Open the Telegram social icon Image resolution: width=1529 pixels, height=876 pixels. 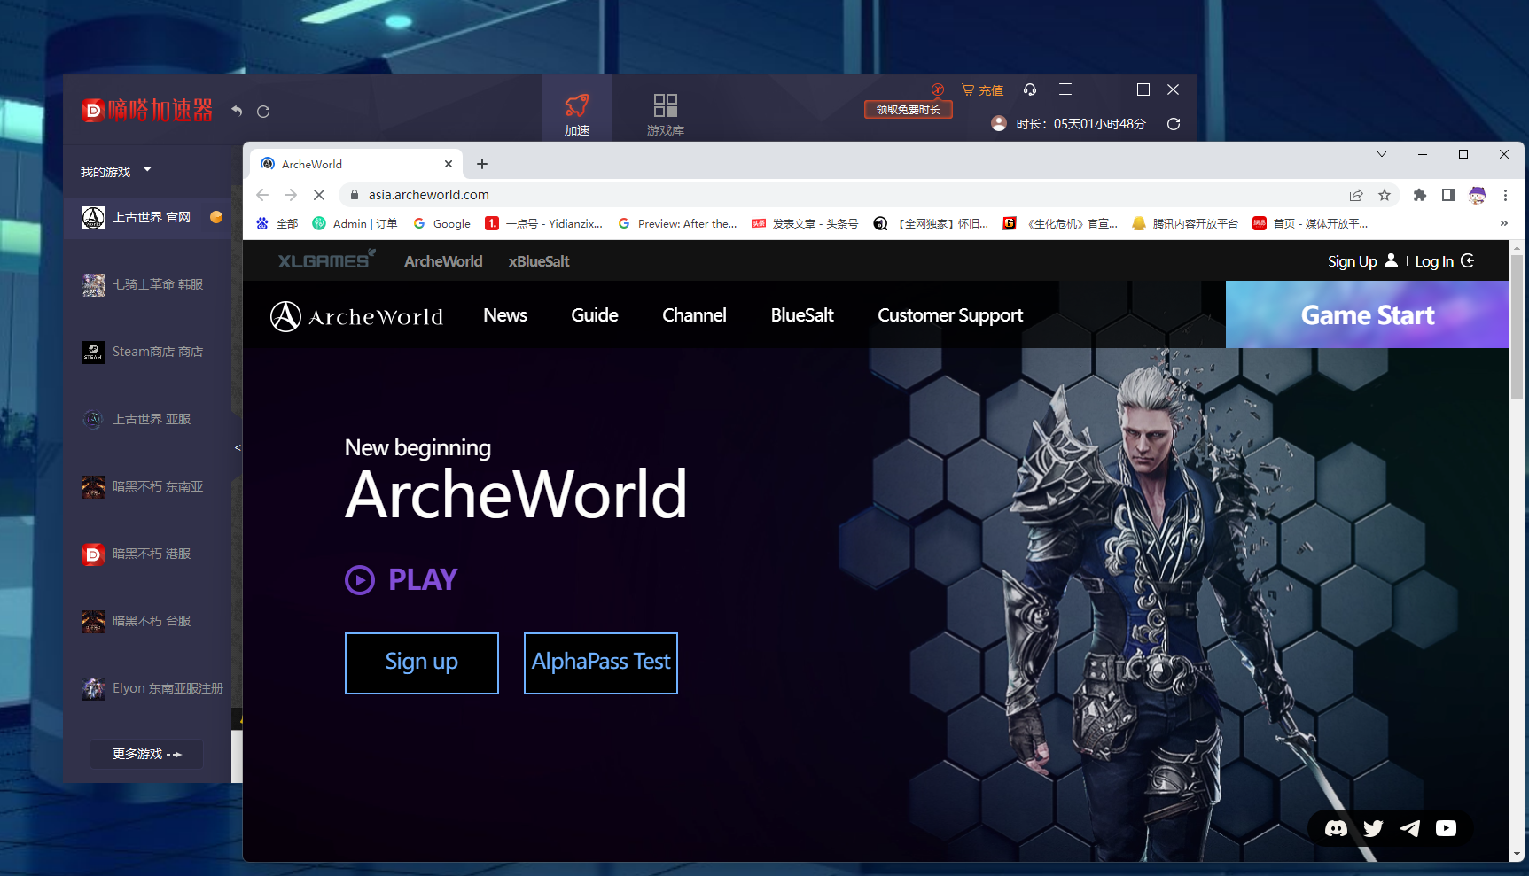pos(1409,828)
